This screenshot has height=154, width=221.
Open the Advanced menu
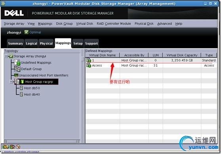[164, 23]
